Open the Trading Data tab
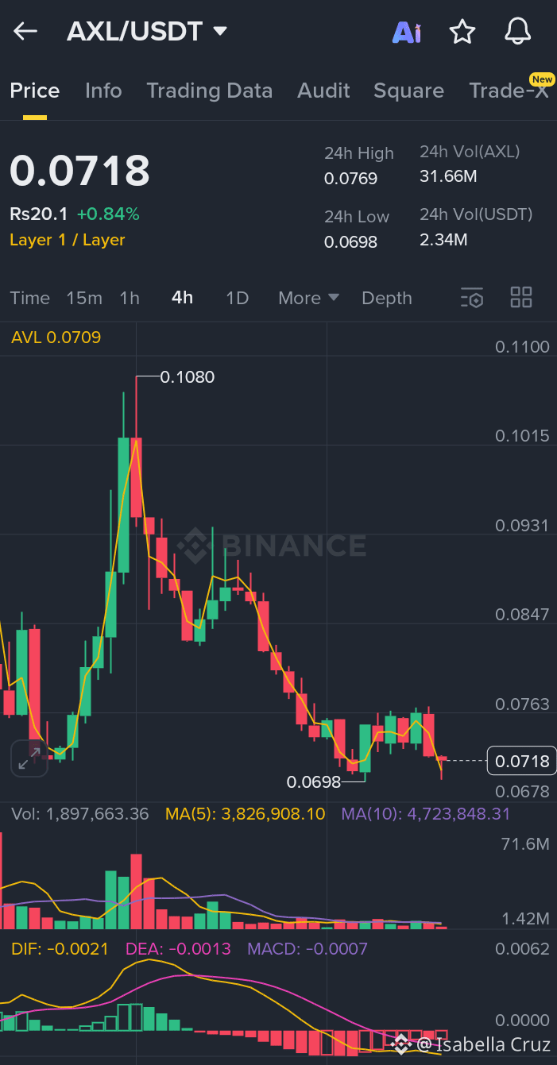This screenshot has height=1065, width=557. click(209, 91)
